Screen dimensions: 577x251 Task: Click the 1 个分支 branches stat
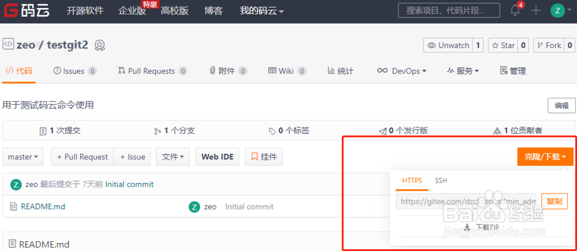tap(174, 131)
